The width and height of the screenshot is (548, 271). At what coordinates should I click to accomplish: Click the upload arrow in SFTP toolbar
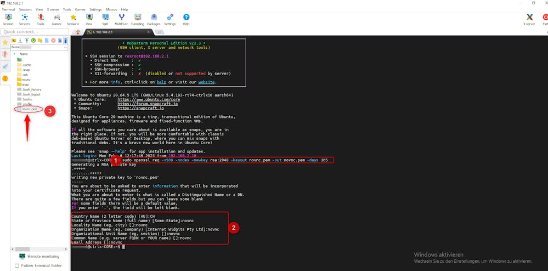coord(26,41)
